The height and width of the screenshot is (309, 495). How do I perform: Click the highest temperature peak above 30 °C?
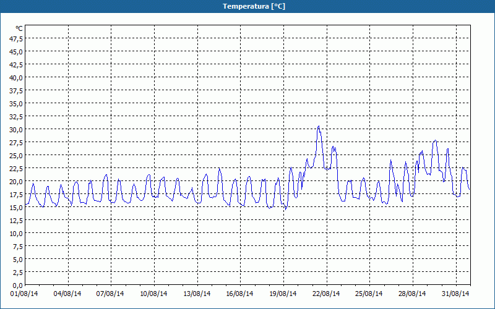(x=319, y=127)
